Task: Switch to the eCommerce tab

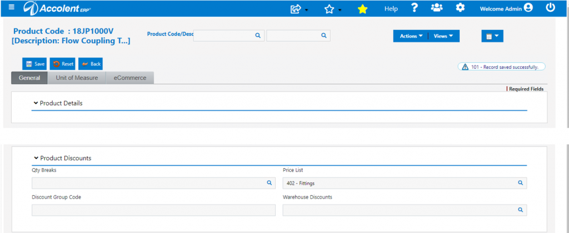Action: pyautogui.click(x=130, y=78)
